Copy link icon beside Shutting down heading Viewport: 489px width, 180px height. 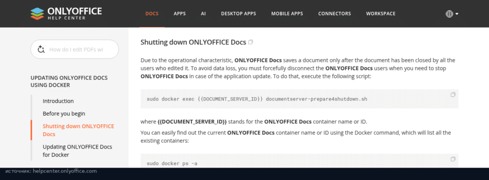pos(251,42)
